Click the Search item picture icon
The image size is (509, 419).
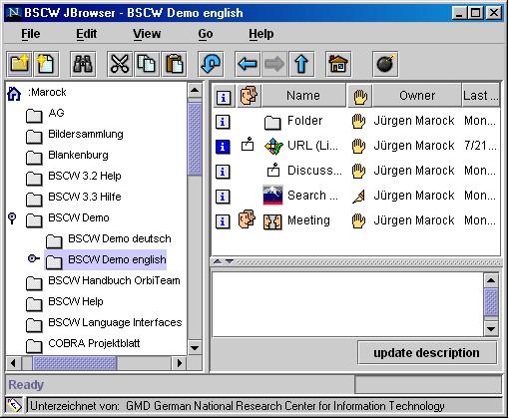pos(272,195)
